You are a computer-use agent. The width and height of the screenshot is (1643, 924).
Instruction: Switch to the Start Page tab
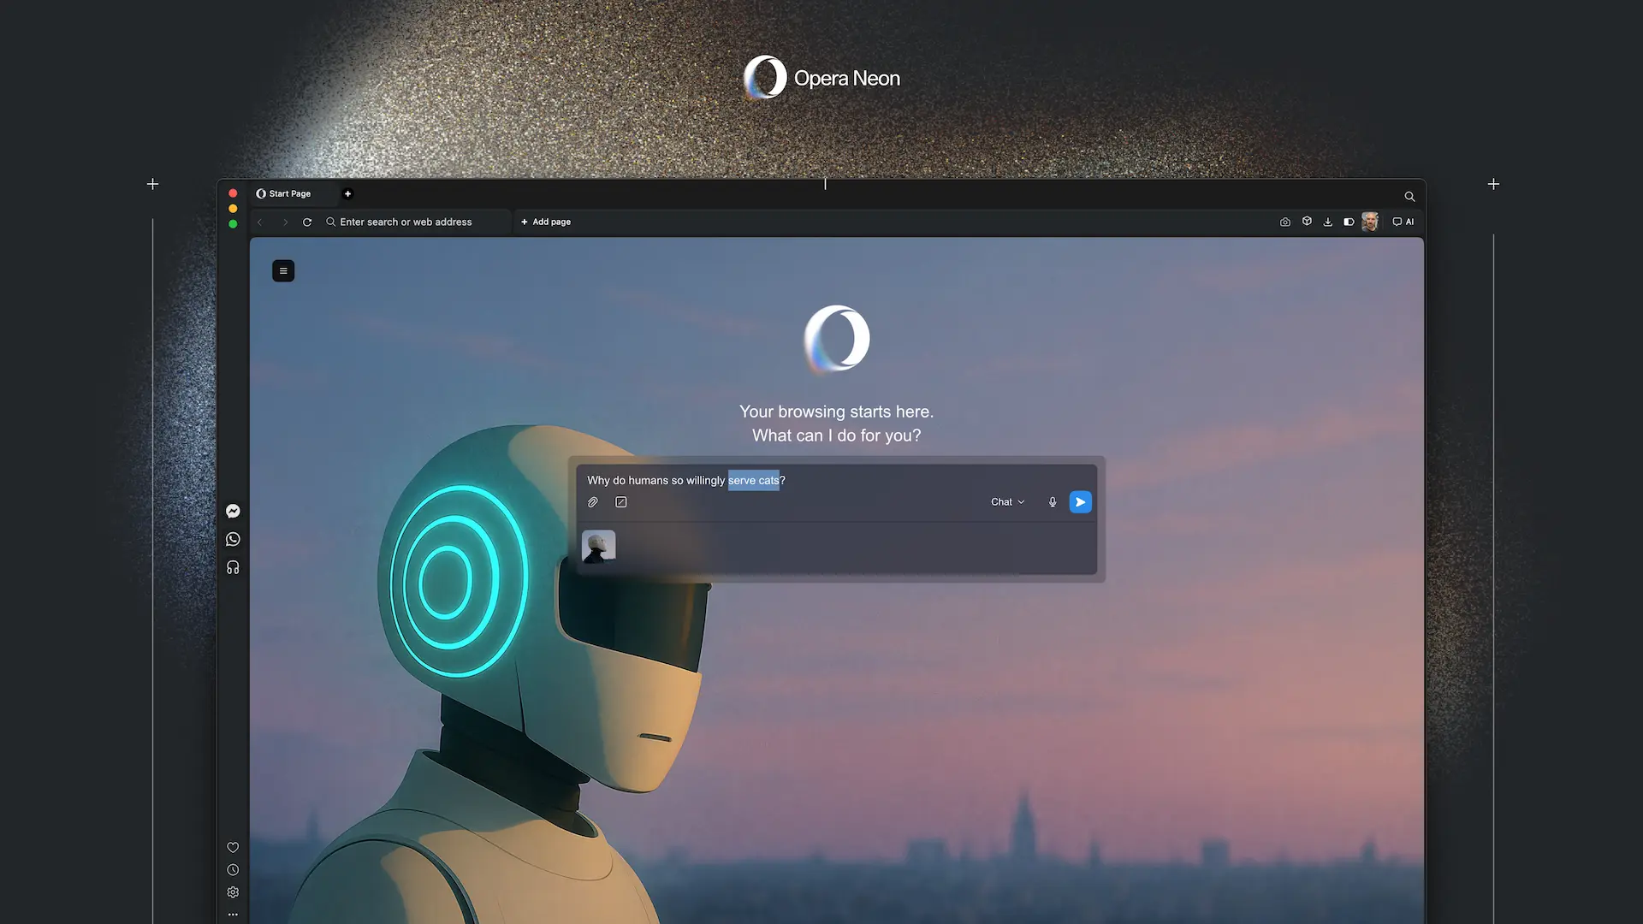coord(289,193)
